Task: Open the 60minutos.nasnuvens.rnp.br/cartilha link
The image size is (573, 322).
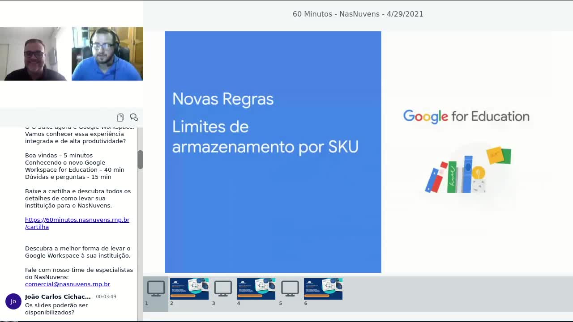Action: point(77,223)
